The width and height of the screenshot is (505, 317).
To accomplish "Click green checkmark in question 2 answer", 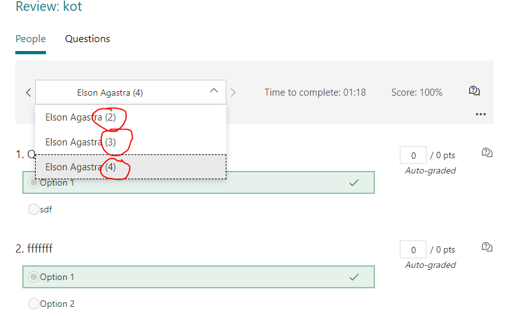I will (x=354, y=277).
